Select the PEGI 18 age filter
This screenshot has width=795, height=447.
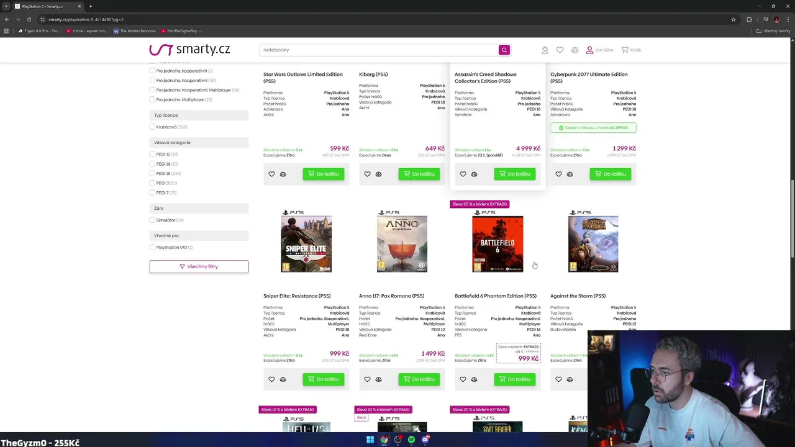[152, 173]
